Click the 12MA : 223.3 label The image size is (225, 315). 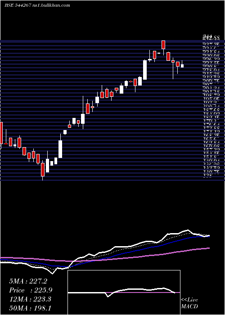tap(30, 299)
